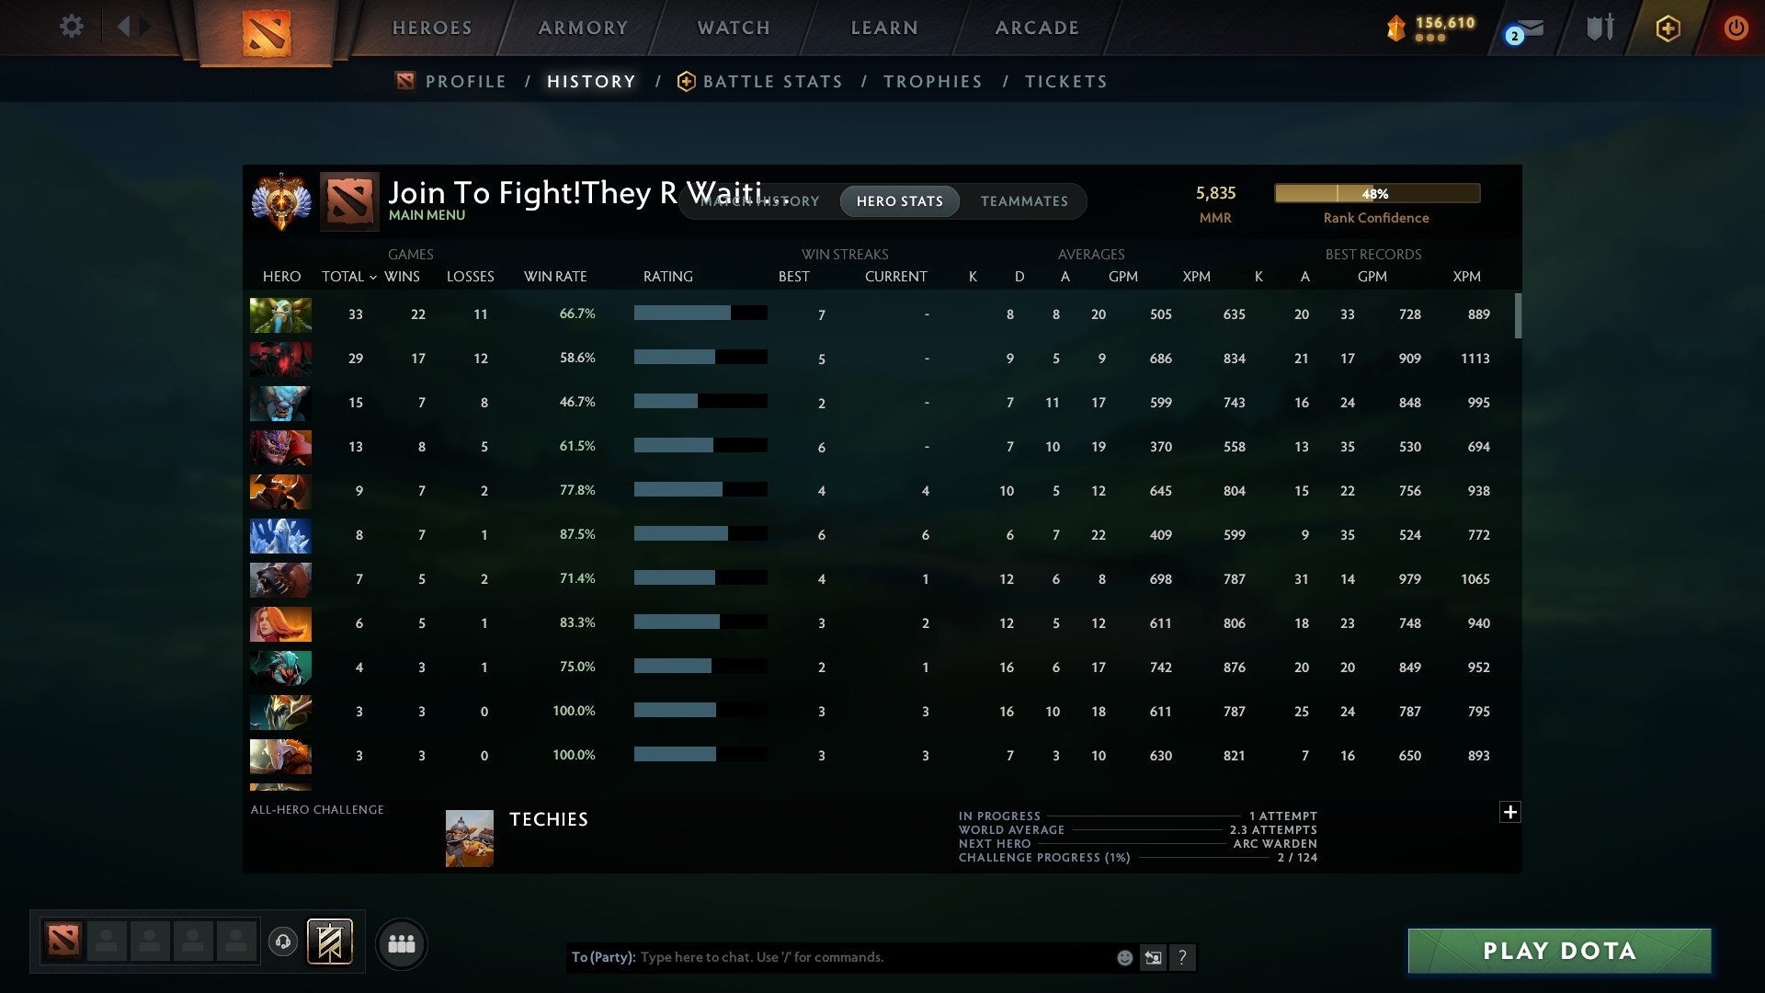This screenshot has height=993, width=1765.
Task: Click the PLAY DOTA button
Action: (x=1557, y=951)
